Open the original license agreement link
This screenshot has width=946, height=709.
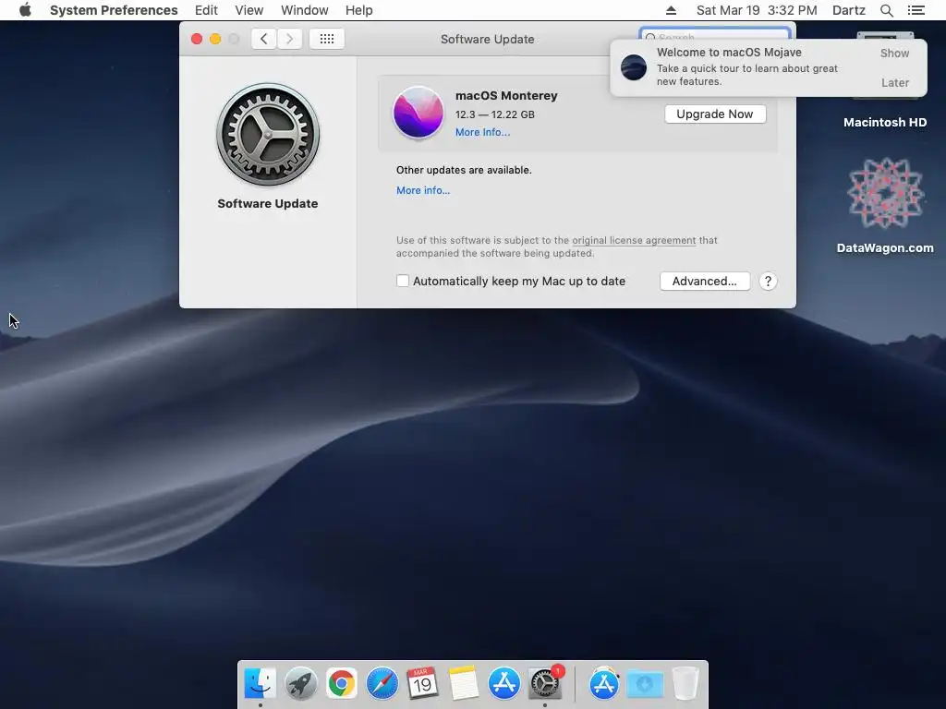click(x=634, y=240)
